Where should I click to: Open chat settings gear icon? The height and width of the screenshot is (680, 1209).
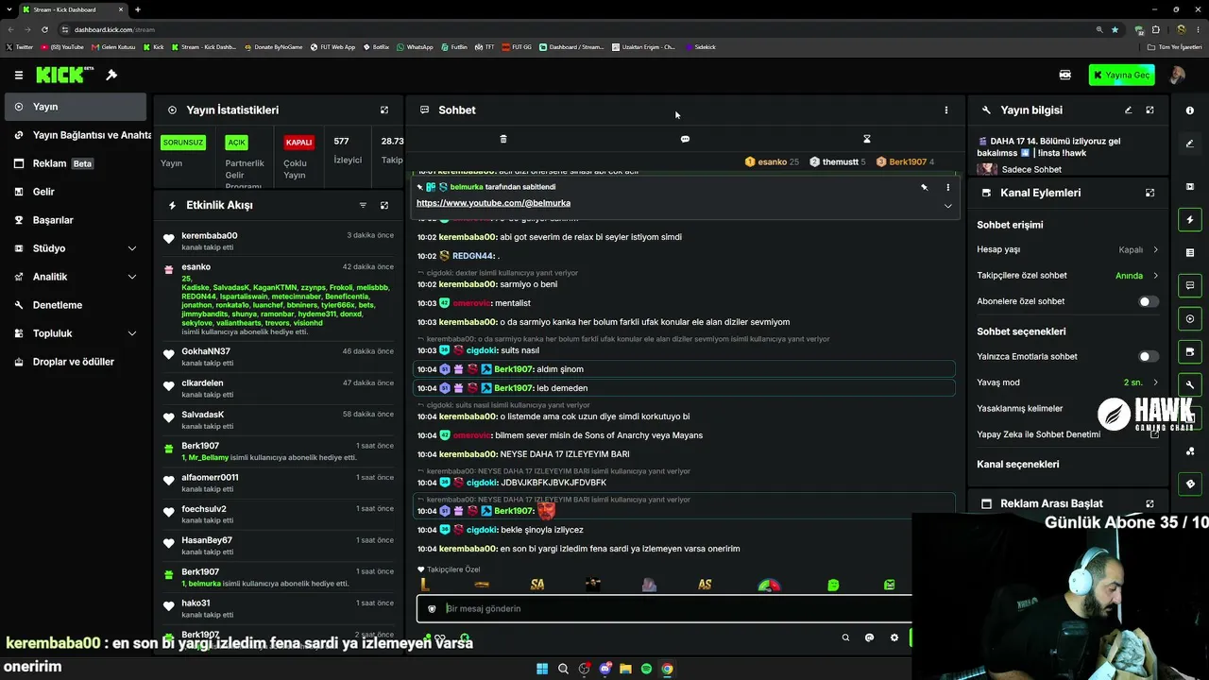(x=894, y=637)
